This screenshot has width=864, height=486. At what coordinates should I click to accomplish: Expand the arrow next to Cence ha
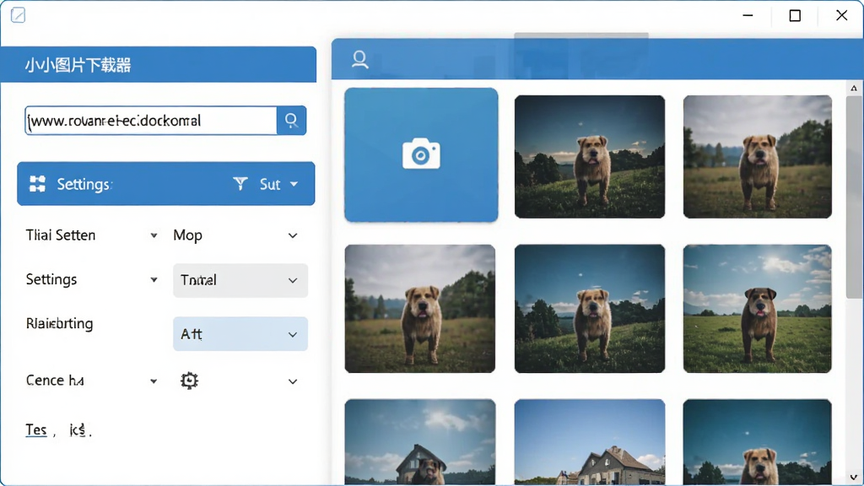tap(154, 381)
